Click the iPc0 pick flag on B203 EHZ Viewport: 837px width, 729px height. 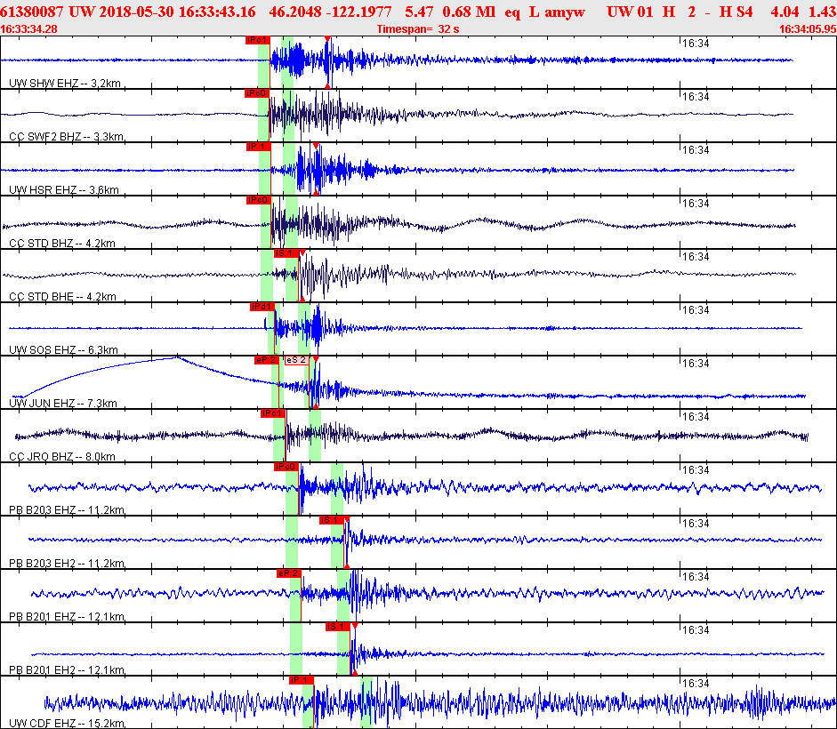tap(286, 467)
